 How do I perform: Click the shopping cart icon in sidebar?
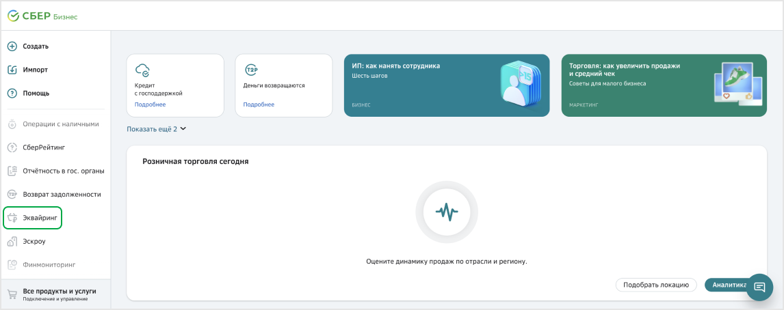[x=12, y=294]
